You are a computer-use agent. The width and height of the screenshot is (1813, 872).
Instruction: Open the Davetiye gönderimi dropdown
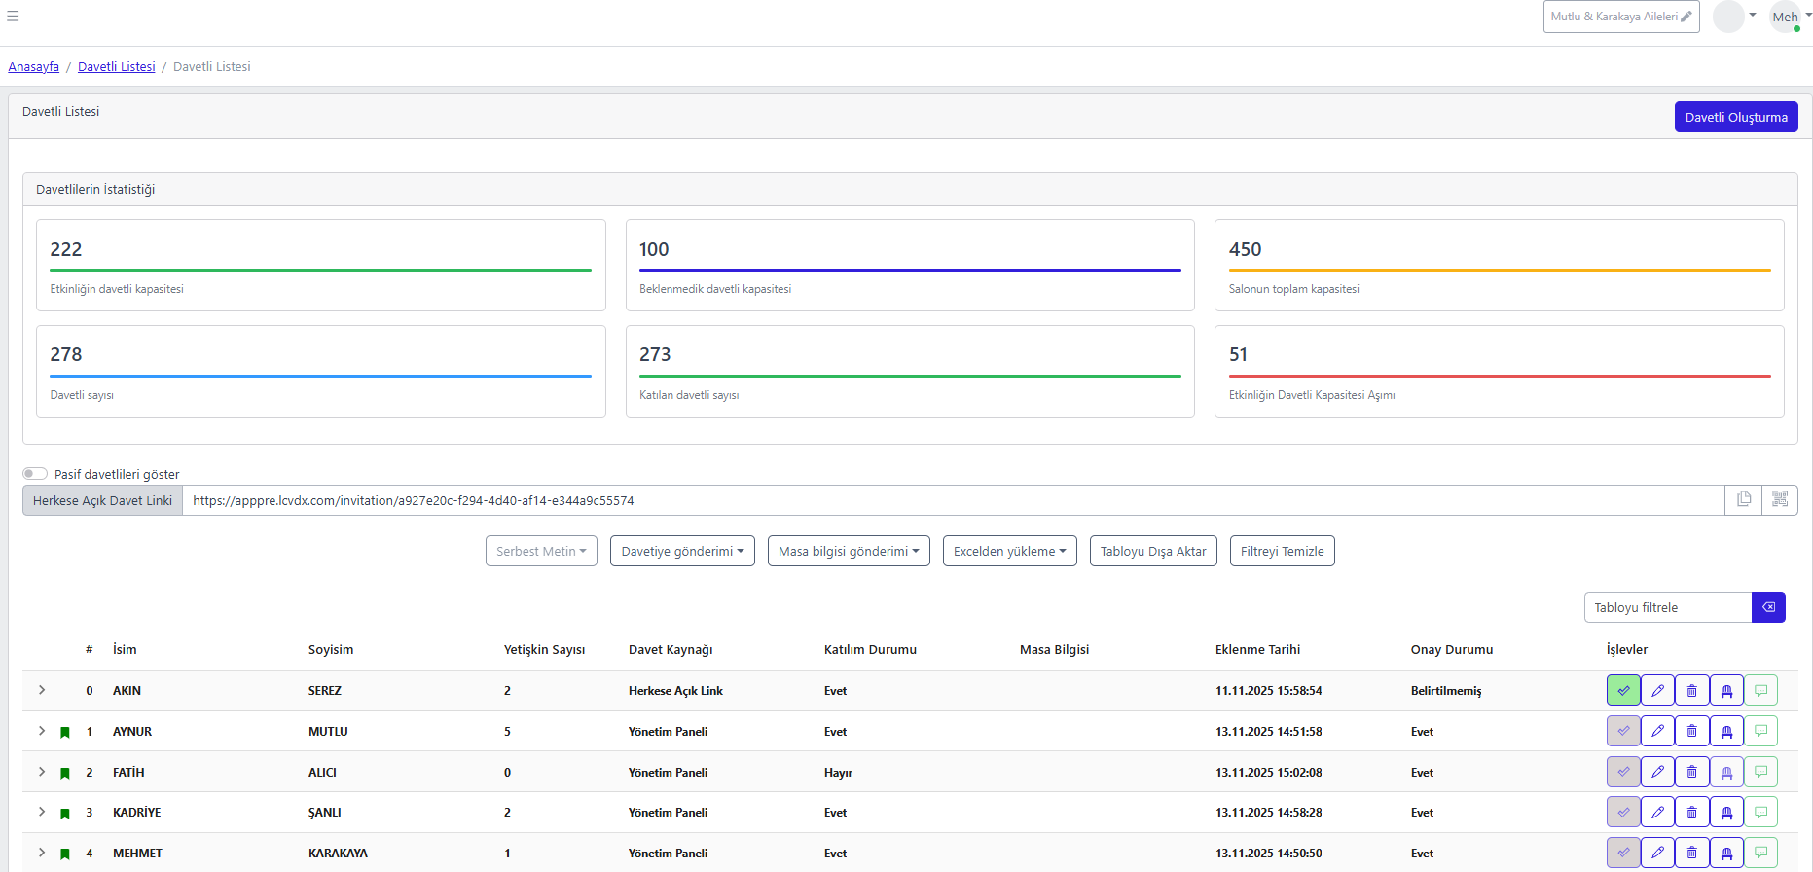point(682,551)
